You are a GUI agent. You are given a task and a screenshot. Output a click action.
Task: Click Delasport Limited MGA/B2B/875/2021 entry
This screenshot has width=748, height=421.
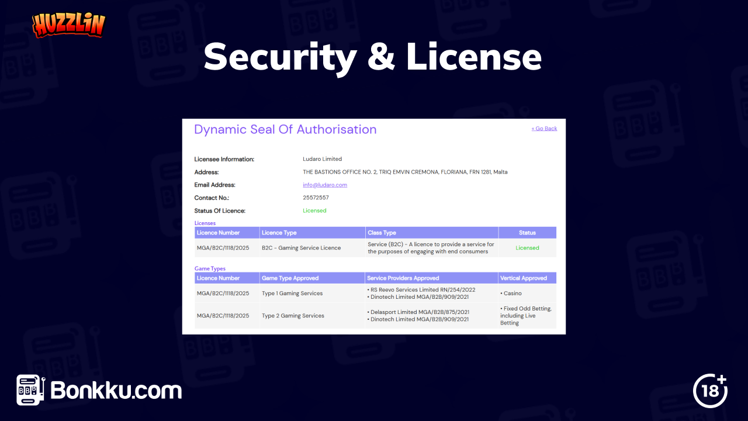[x=418, y=312]
